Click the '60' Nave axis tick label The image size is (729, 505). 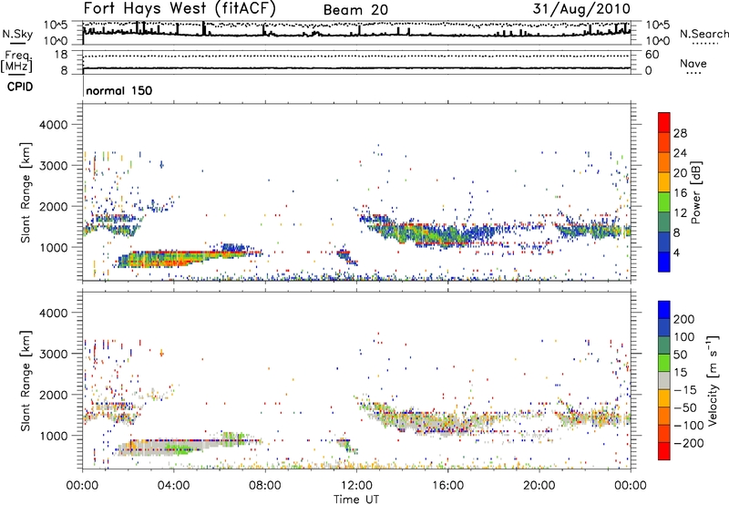pyautogui.click(x=652, y=55)
